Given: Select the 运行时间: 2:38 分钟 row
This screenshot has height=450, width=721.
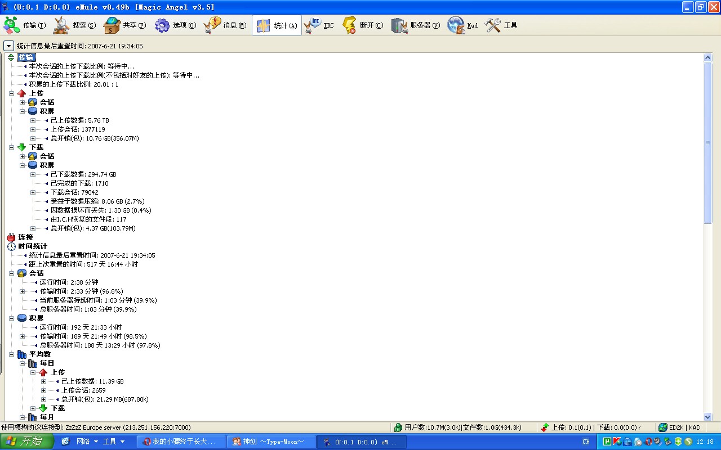Looking at the screenshot, I should pos(69,282).
